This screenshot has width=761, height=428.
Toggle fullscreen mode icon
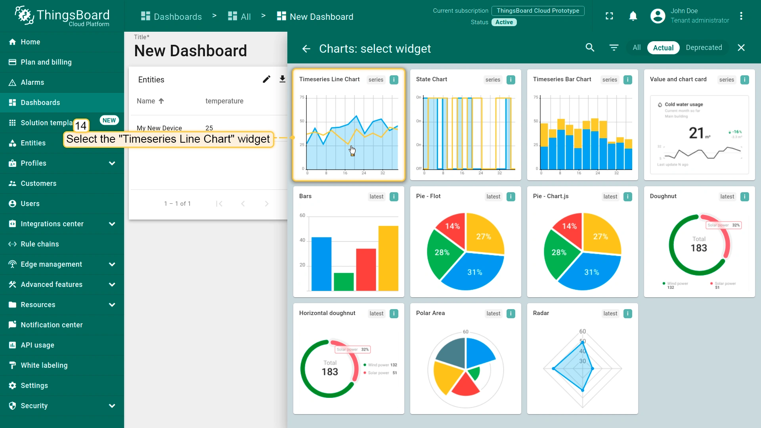[609, 16]
